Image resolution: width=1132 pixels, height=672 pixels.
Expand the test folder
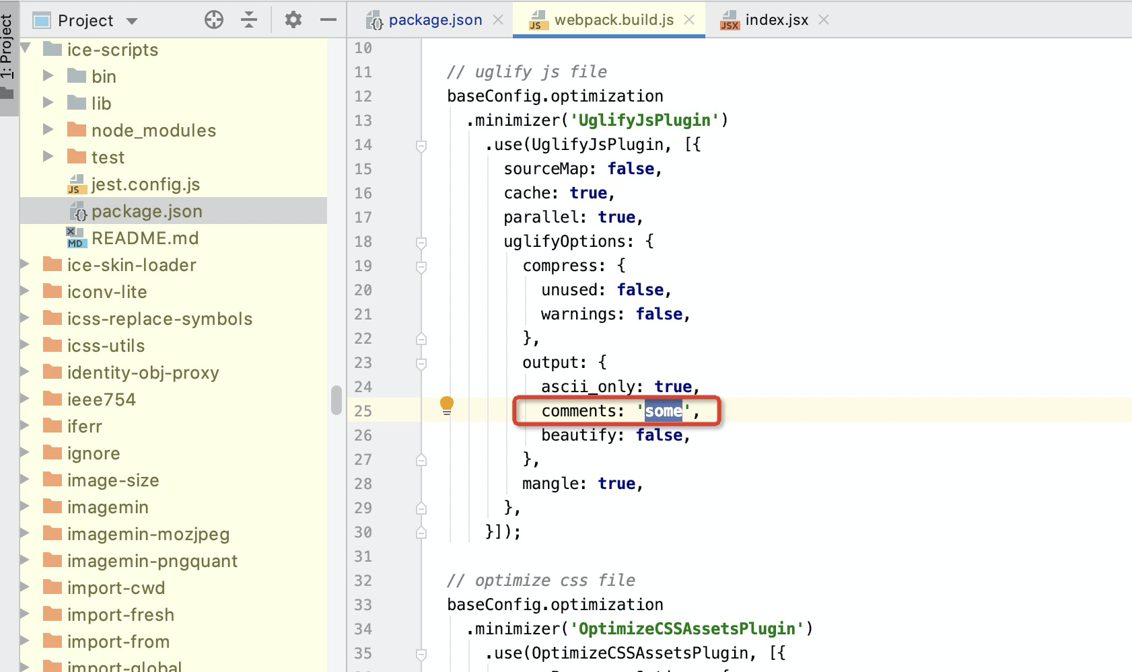pos(48,156)
